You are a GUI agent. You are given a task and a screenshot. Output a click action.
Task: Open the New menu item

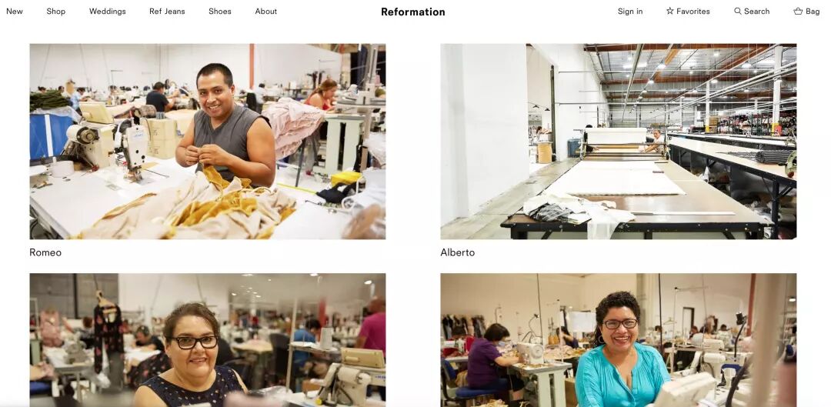(15, 11)
